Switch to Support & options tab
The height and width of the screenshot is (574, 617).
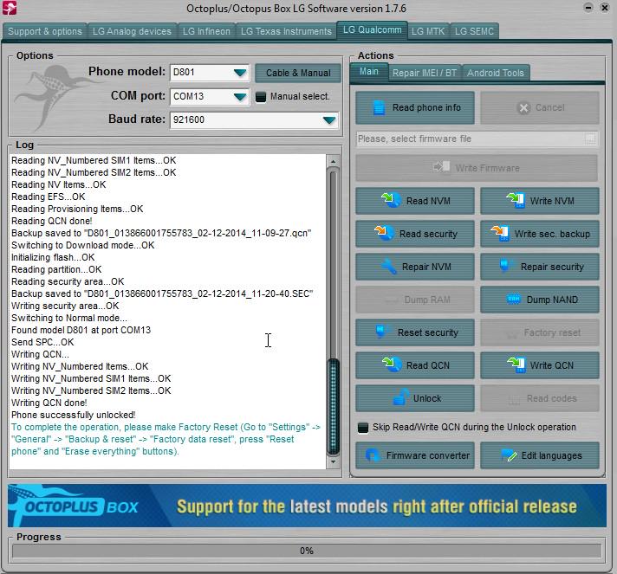click(x=45, y=31)
